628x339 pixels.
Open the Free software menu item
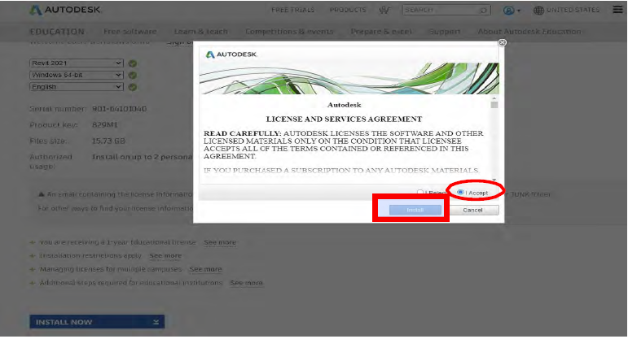point(130,32)
